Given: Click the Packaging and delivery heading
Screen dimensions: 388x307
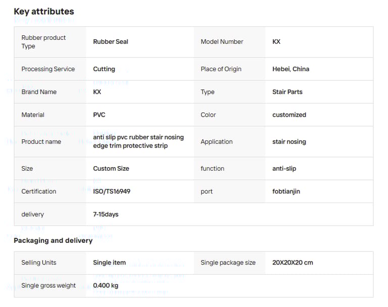Looking at the screenshot, I should click(x=53, y=240).
